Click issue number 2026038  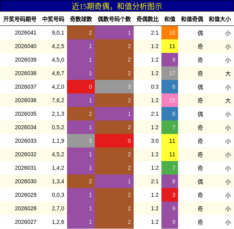26,73
